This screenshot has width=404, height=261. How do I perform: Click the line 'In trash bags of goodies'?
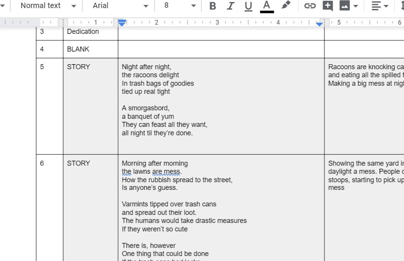(158, 83)
